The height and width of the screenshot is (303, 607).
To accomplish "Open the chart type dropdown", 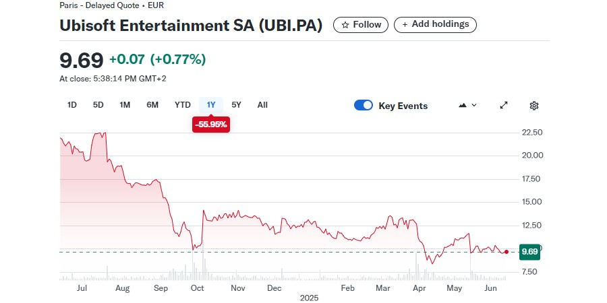I will point(467,106).
